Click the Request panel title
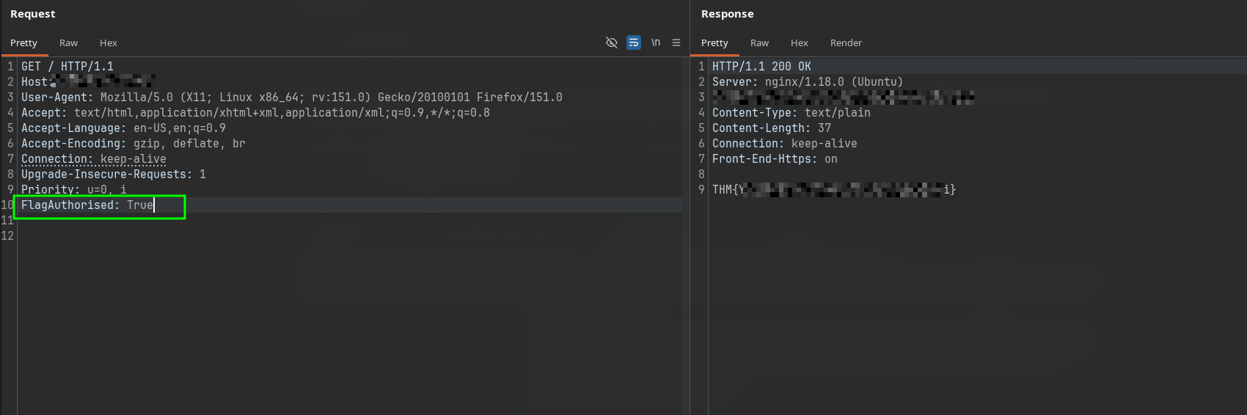 coord(32,14)
